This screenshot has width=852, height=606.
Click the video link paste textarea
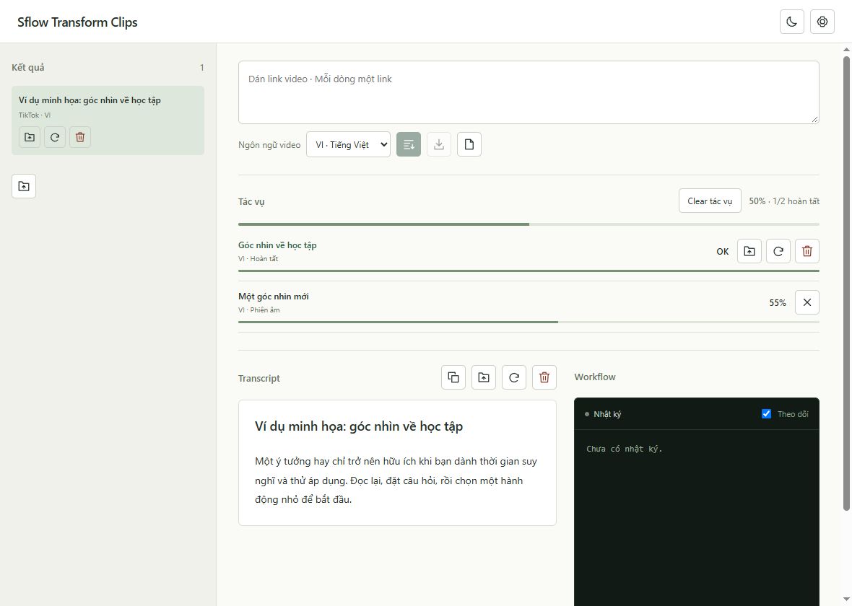529,92
